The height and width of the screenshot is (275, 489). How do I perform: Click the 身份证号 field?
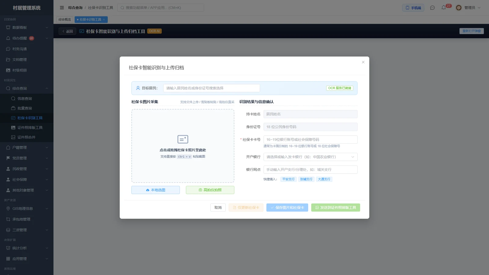tap(310, 127)
